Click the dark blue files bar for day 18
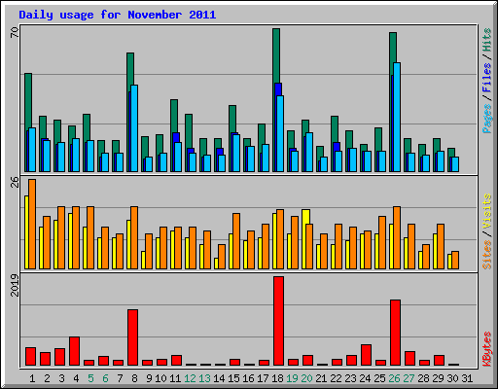The height and width of the screenshot is (389, 498). click(278, 89)
